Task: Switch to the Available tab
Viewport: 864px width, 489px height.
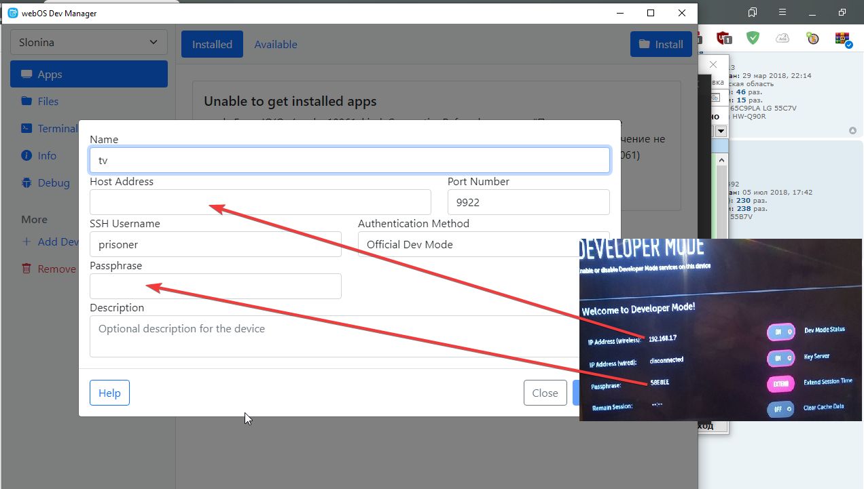Action: click(x=275, y=44)
